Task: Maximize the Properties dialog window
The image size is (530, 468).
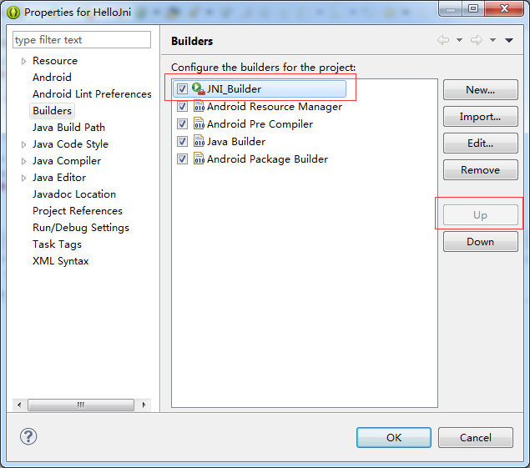Action: [x=473, y=8]
